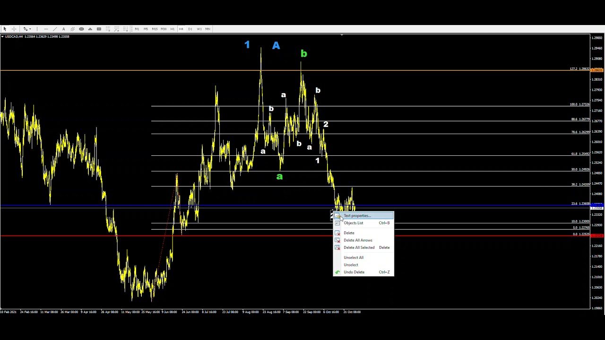
Task: Click the 127.2 Fibonacci level label
Action: pos(579,69)
